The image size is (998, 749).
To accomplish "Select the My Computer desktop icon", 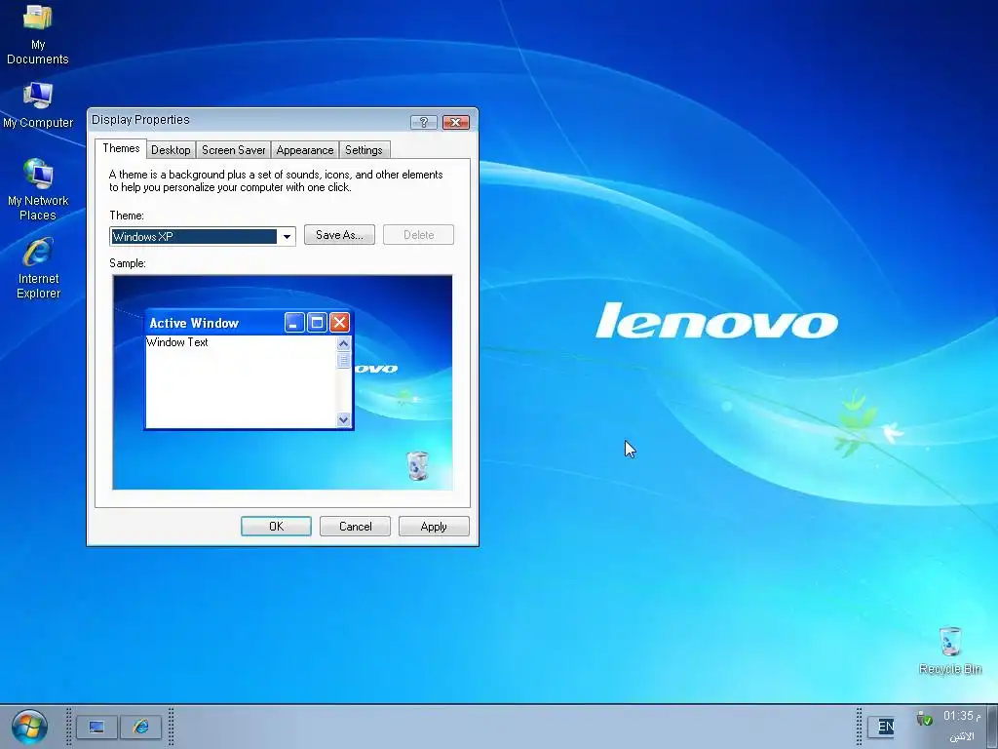I will (x=38, y=105).
